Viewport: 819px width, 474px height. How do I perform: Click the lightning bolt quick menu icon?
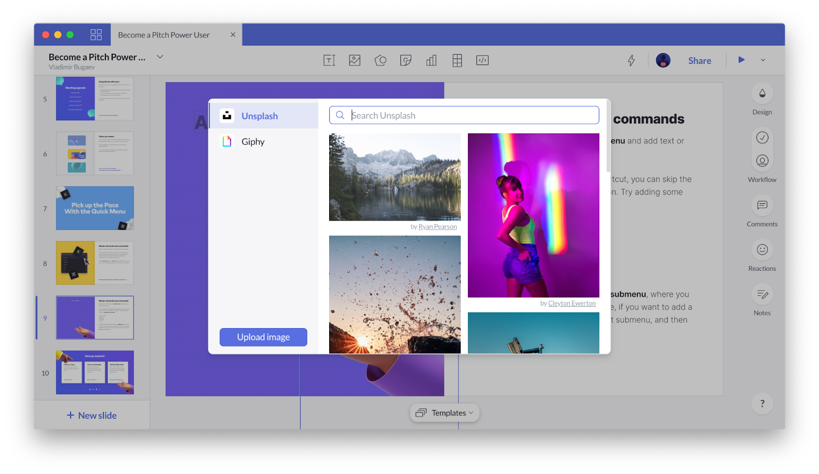click(631, 60)
